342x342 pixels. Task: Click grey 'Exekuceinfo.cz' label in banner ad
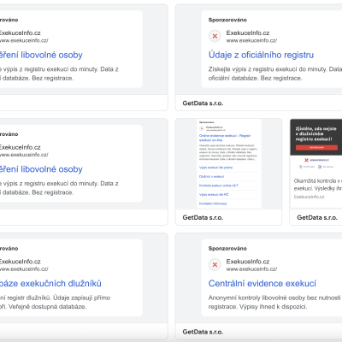click(309, 197)
